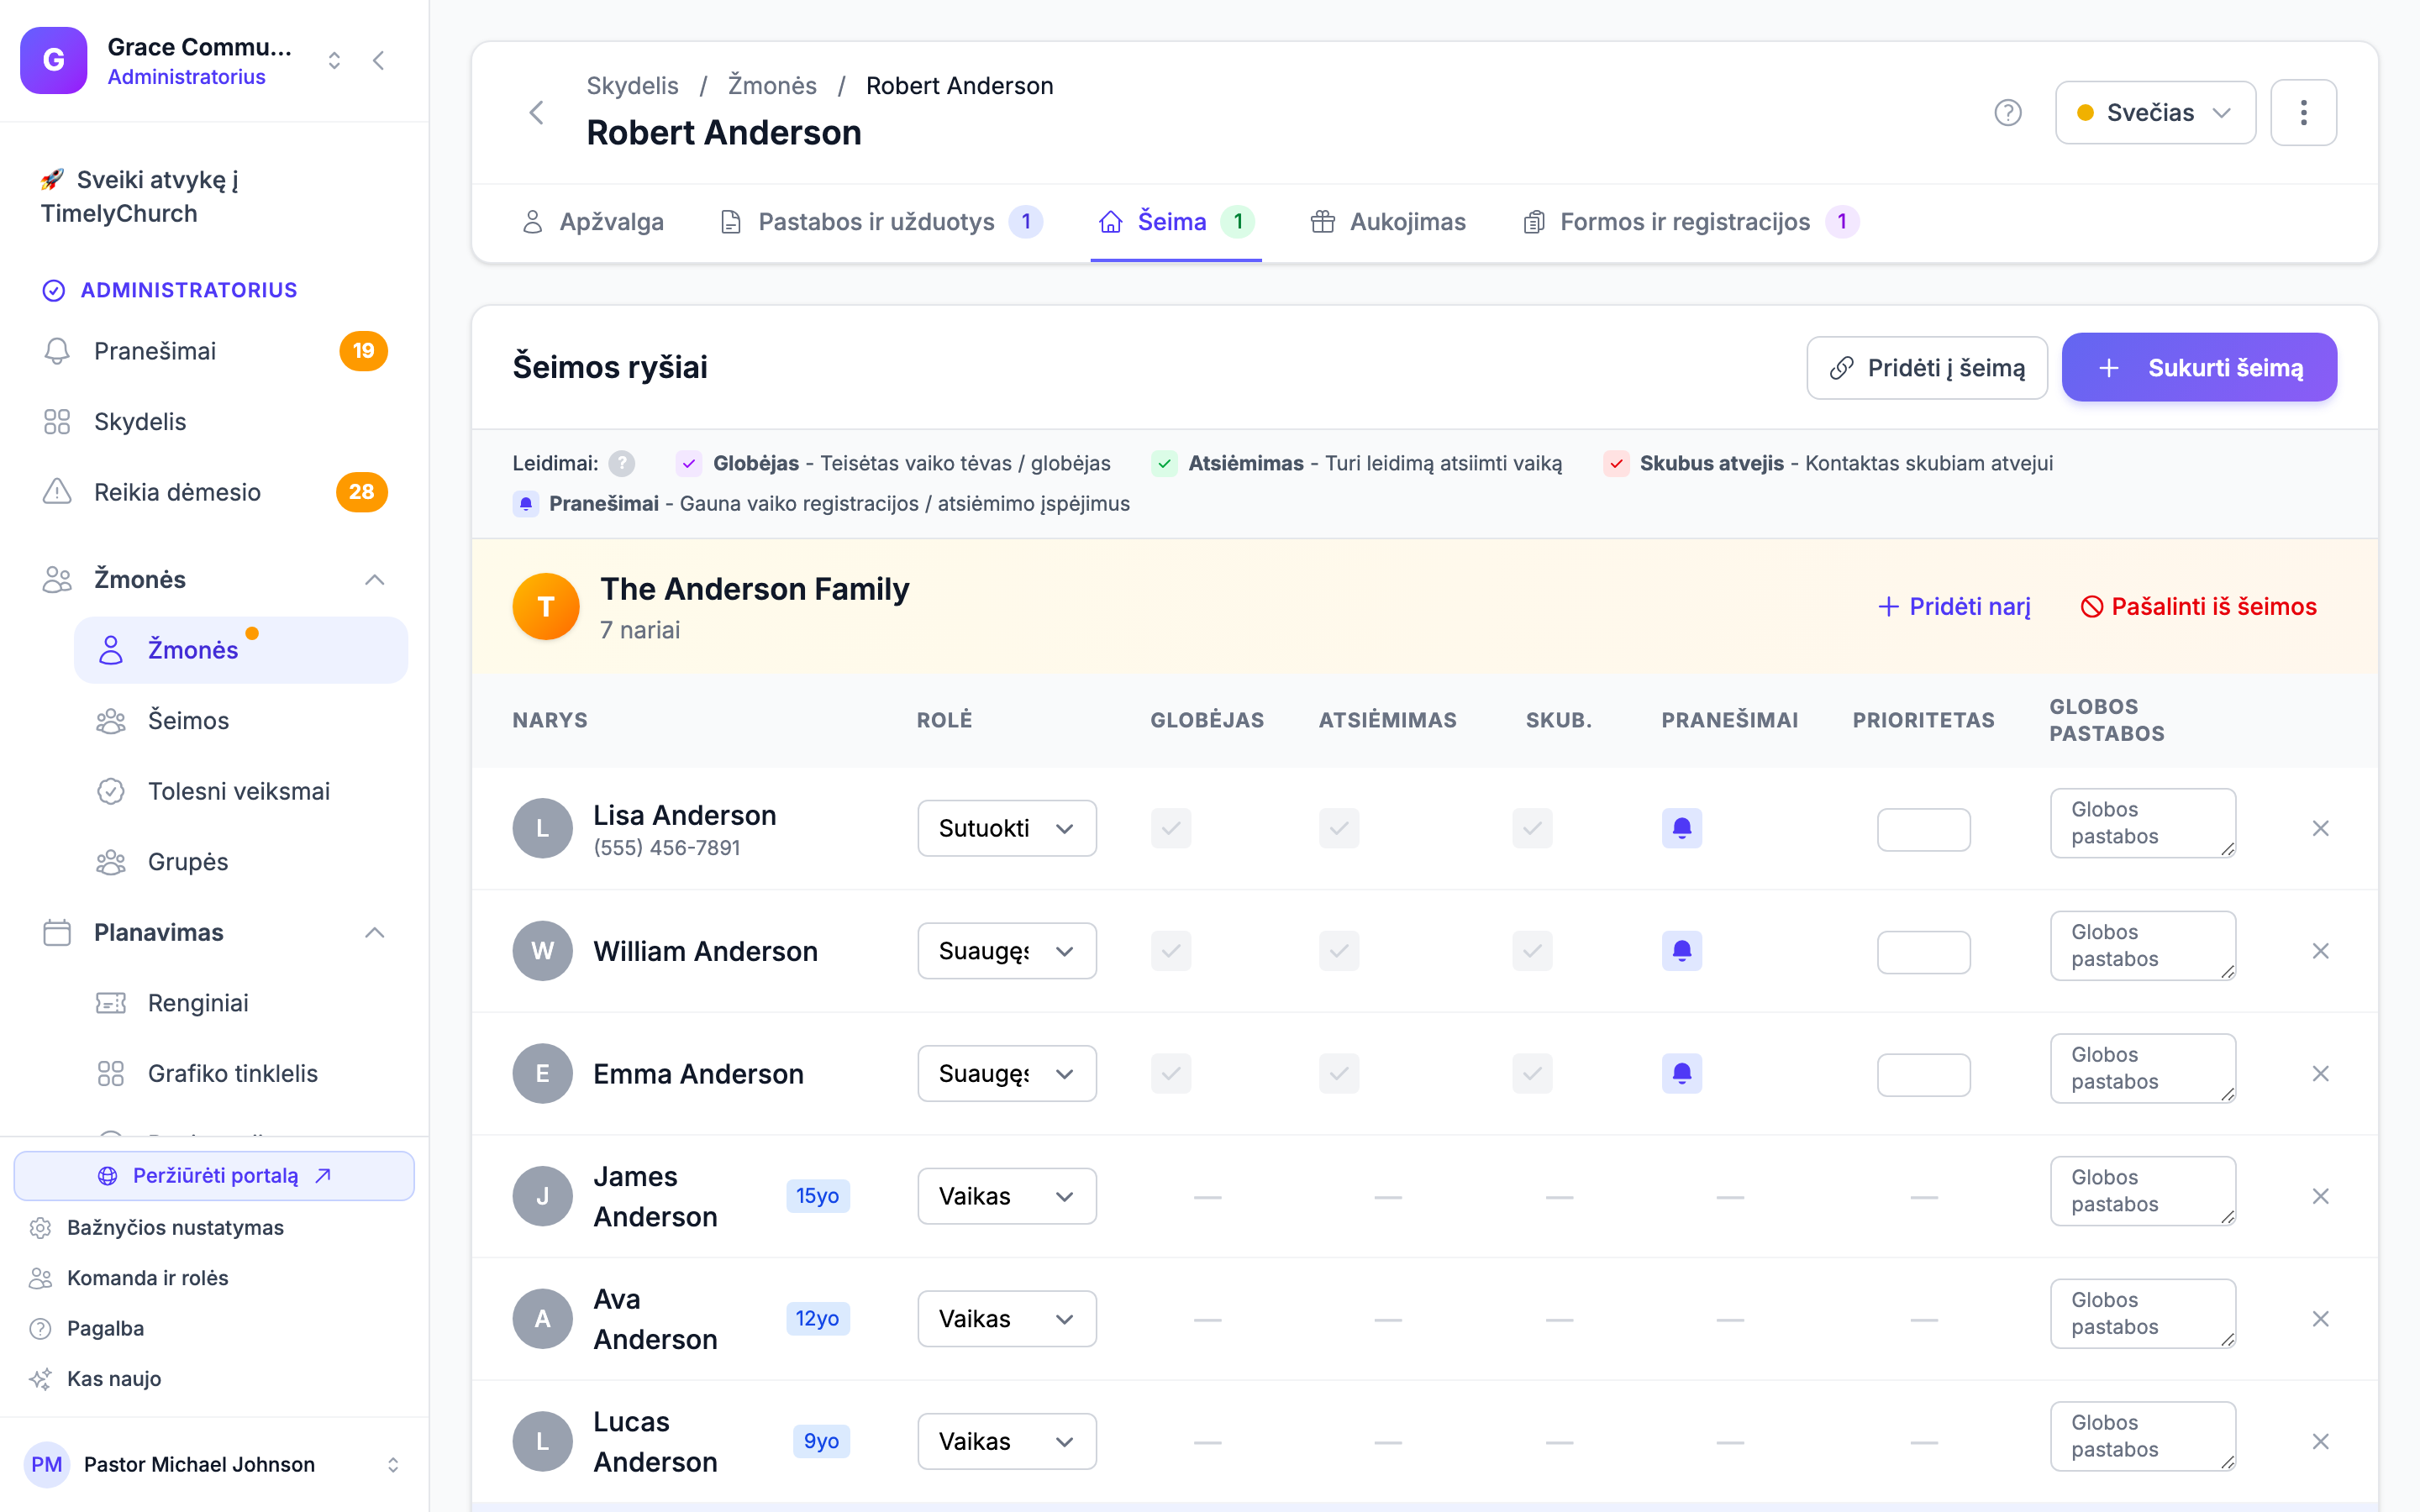Collapse the sidebar with the left chevron
The image size is (2420, 1512).
379,61
